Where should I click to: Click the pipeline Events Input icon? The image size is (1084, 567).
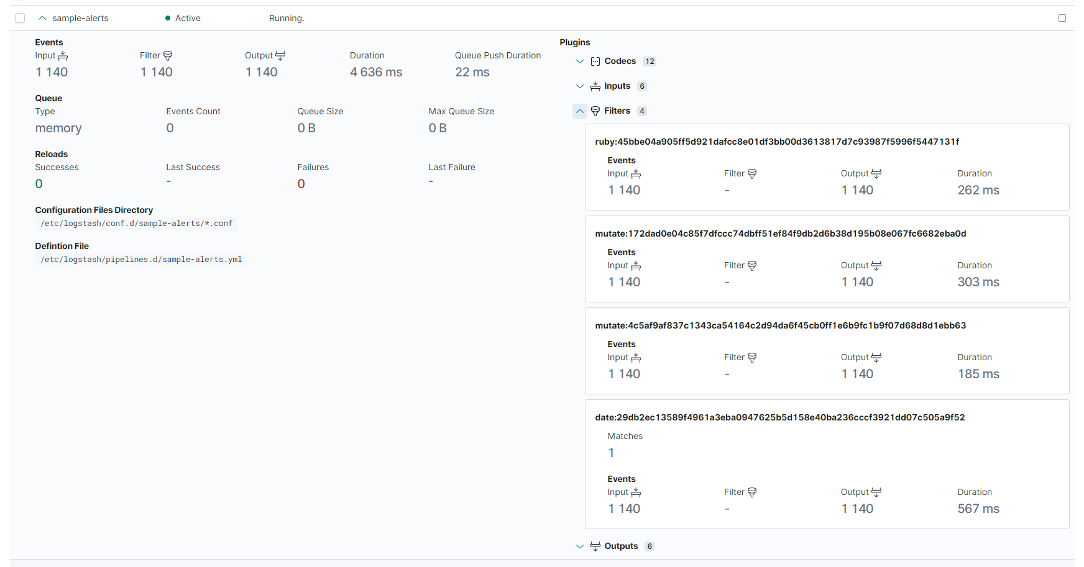63,56
